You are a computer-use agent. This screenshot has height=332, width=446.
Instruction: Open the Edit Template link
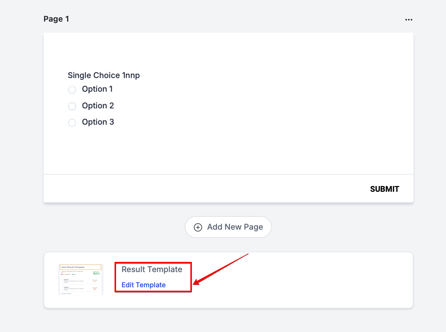pyautogui.click(x=143, y=285)
